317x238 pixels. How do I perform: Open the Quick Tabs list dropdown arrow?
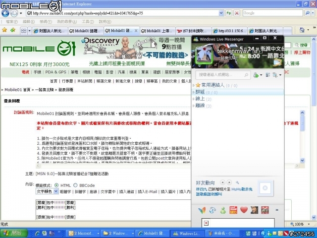[30, 31]
